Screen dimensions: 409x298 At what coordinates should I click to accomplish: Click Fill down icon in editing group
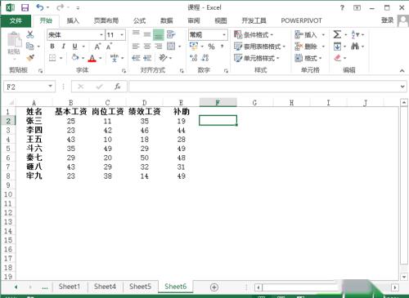[x=337, y=47]
